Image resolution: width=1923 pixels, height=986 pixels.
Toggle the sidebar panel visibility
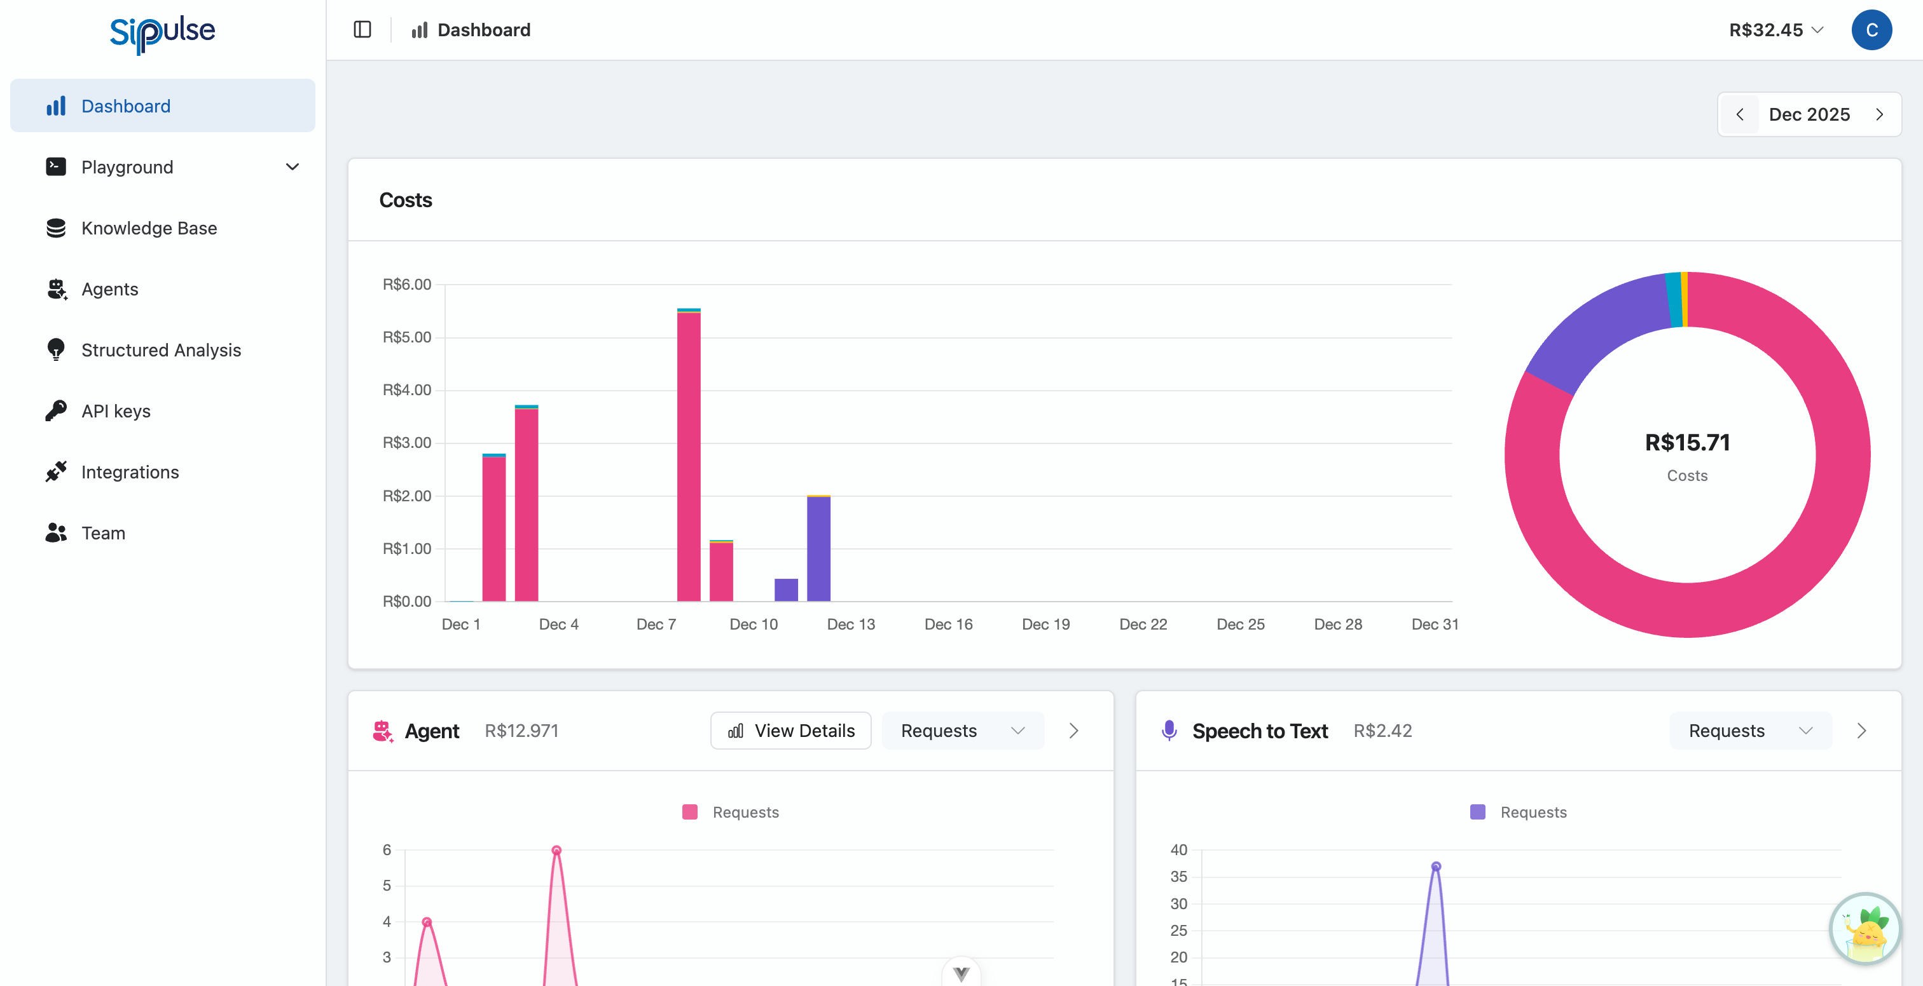click(x=363, y=29)
